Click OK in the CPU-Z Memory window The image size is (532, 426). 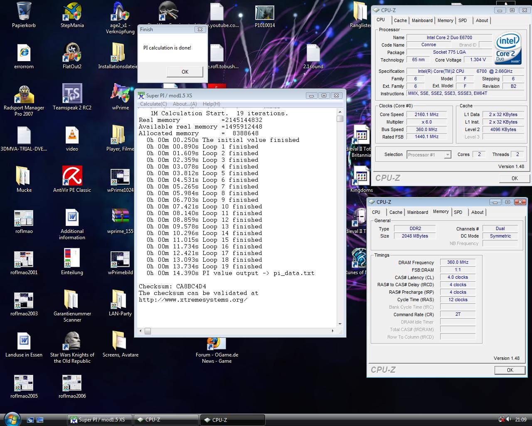click(x=510, y=370)
